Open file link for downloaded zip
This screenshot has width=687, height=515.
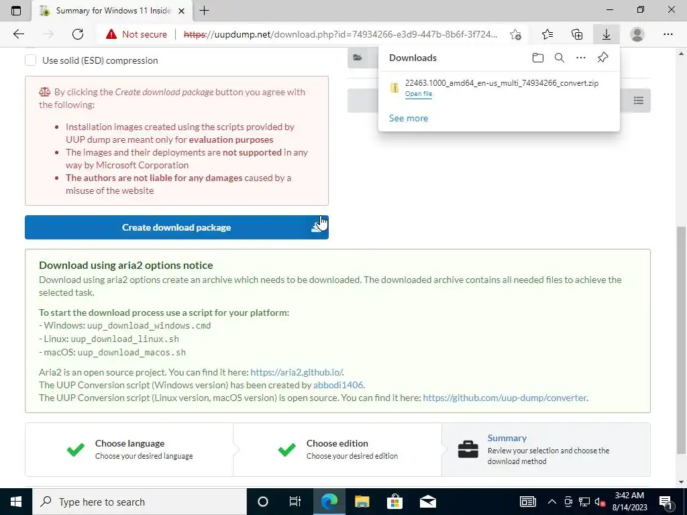click(x=419, y=94)
